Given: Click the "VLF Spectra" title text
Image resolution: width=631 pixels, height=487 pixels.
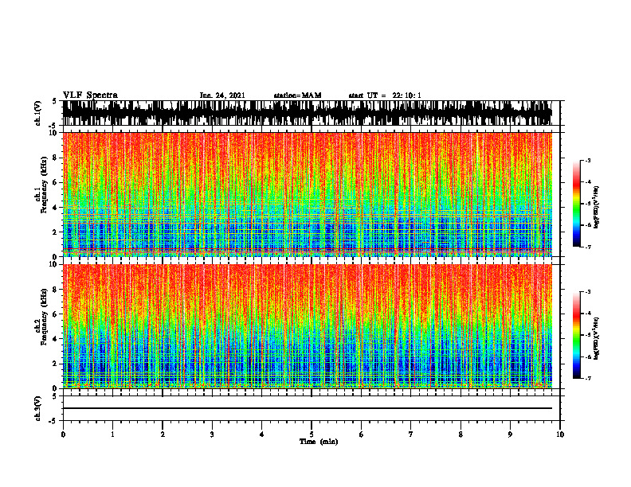Looking at the screenshot, I should [90, 95].
